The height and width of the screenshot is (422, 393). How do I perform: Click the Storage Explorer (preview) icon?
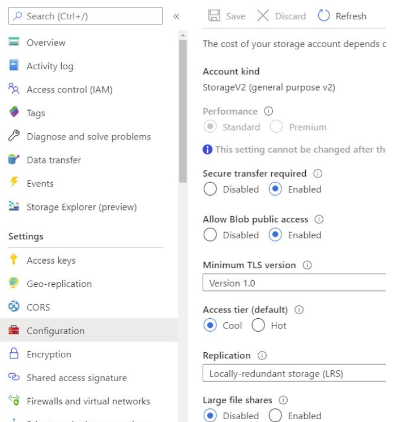tap(14, 206)
